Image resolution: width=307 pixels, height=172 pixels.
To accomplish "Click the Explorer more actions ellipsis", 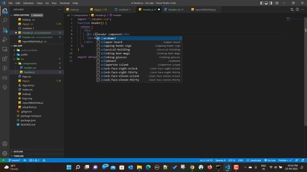I will (59, 10).
